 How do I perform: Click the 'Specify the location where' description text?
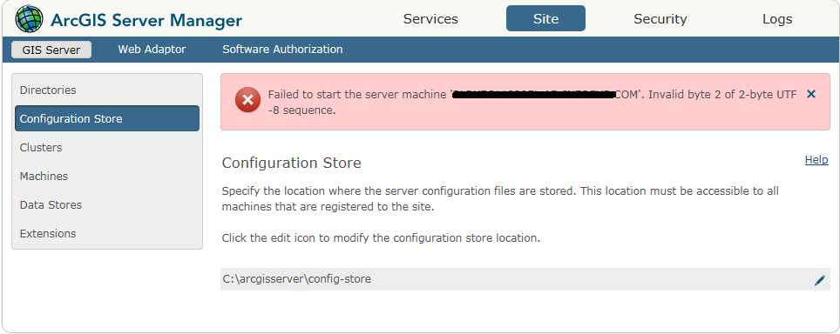click(500, 199)
